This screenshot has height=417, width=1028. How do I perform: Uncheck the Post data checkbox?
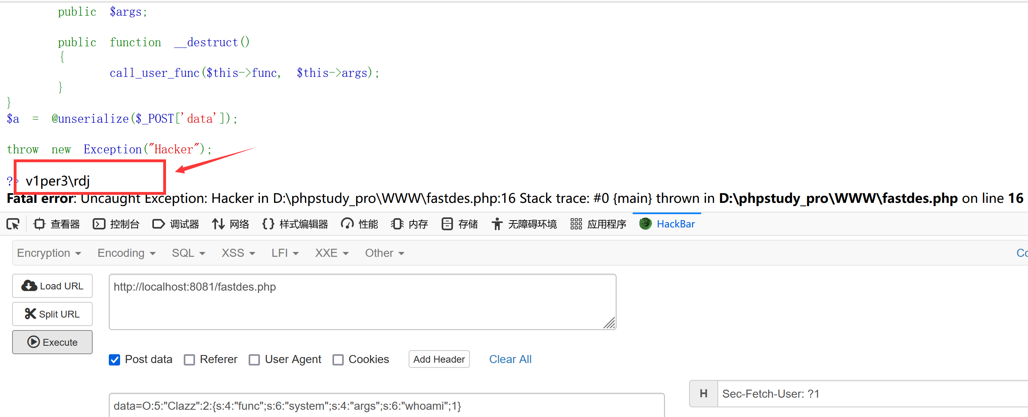click(x=114, y=359)
